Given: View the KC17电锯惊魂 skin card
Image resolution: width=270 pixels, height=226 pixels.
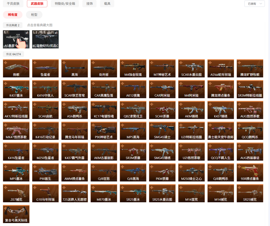Looking at the screenshot, I should point(104,110).
